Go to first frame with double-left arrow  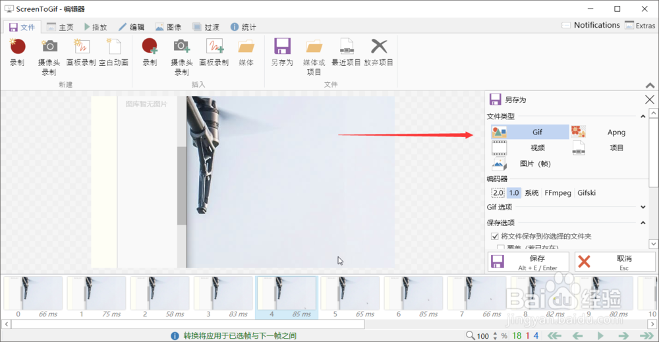tap(554, 335)
